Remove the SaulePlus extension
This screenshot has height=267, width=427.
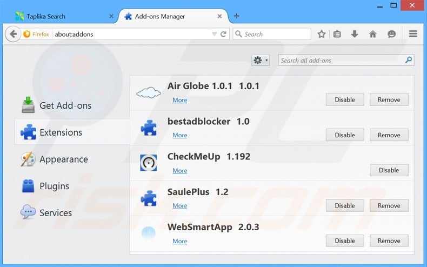(x=389, y=206)
